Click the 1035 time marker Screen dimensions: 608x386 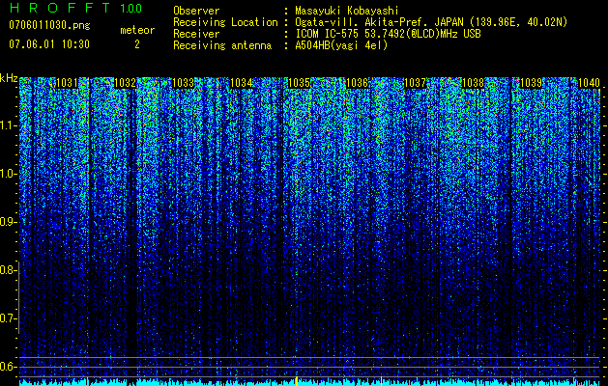(300, 82)
